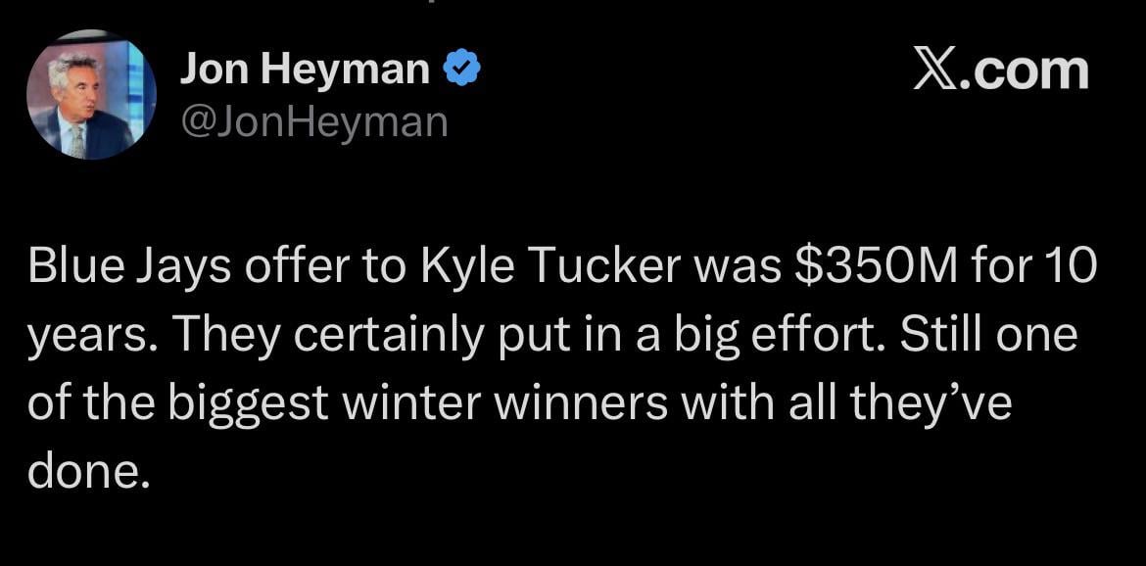1146x566 pixels.
Task: Click the verified checkmark to view verification info
Action: coord(462,66)
